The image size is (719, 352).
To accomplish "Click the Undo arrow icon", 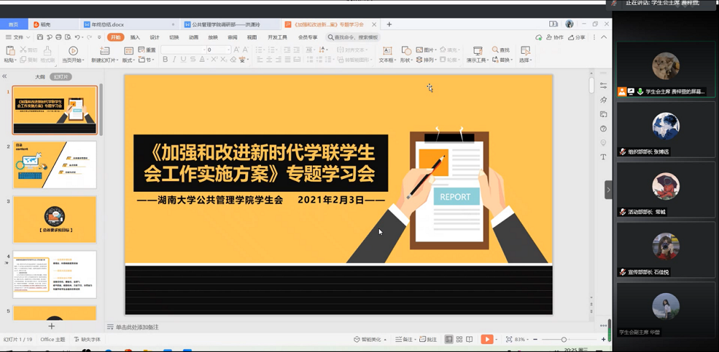I will pyautogui.click(x=78, y=37).
